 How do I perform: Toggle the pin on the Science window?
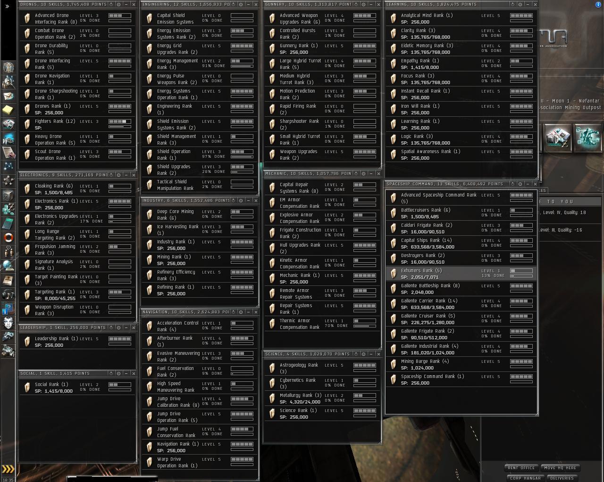click(x=363, y=354)
